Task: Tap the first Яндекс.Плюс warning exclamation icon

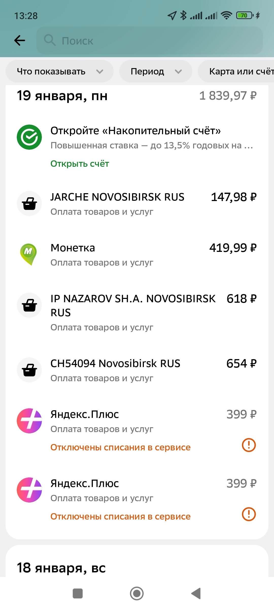Action: click(x=249, y=445)
